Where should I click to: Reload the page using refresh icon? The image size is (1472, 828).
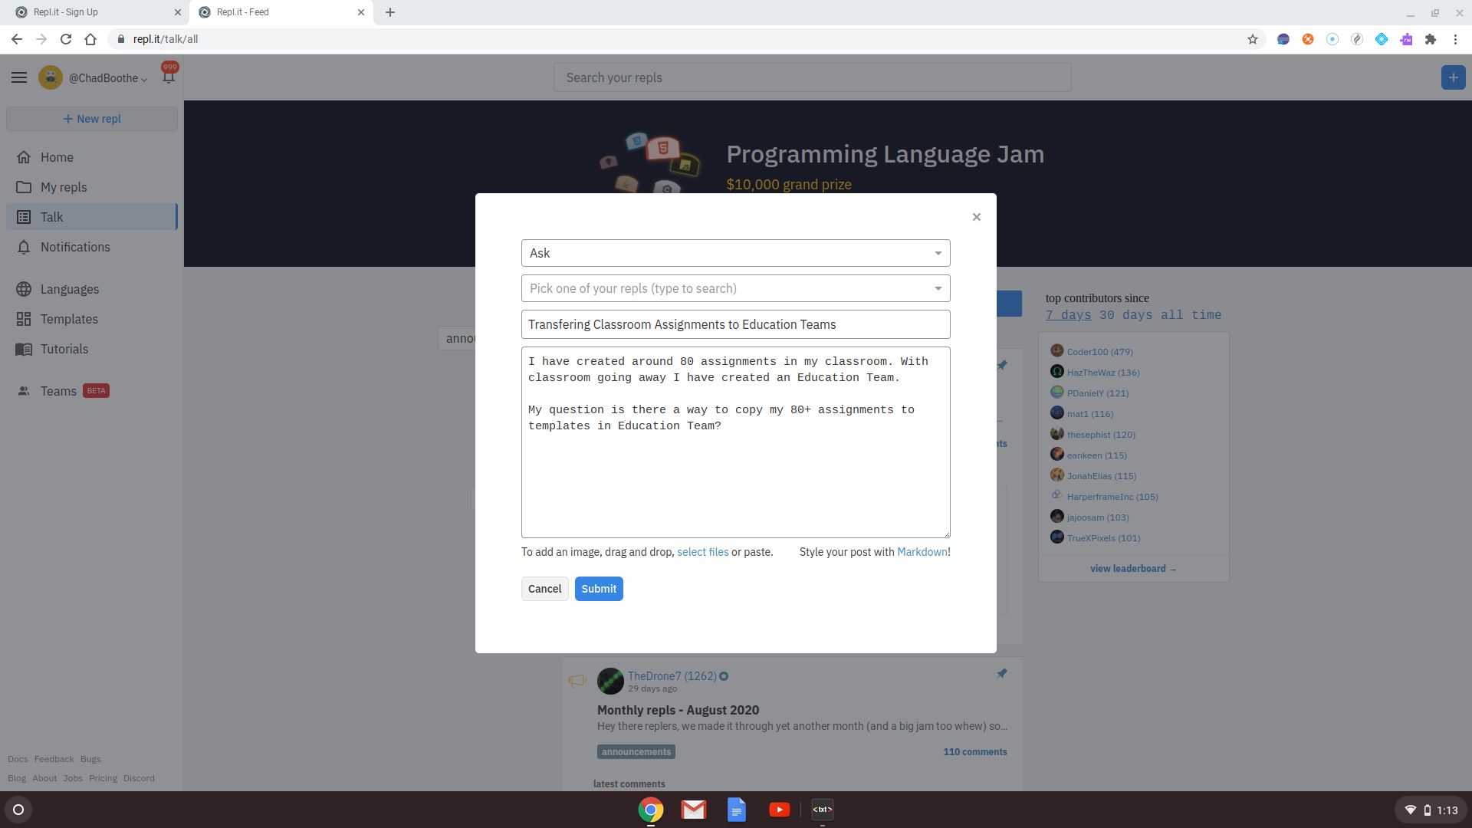(66, 39)
